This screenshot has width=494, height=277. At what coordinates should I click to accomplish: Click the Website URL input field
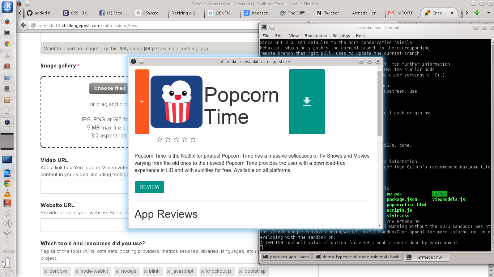[x=85, y=225]
